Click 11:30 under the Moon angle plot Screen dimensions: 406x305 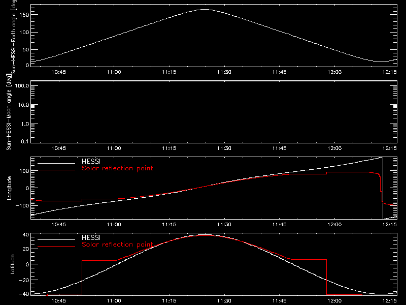224,148
